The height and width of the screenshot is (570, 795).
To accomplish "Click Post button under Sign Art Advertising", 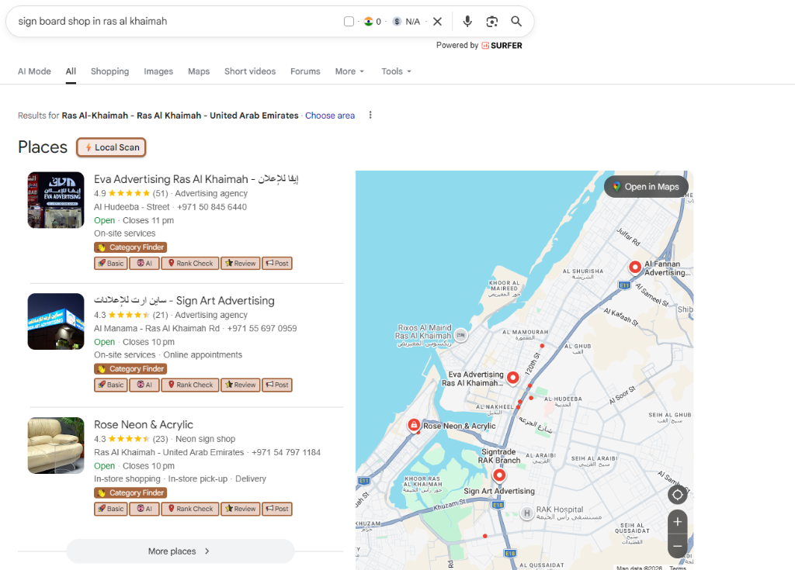I will tap(277, 385).
